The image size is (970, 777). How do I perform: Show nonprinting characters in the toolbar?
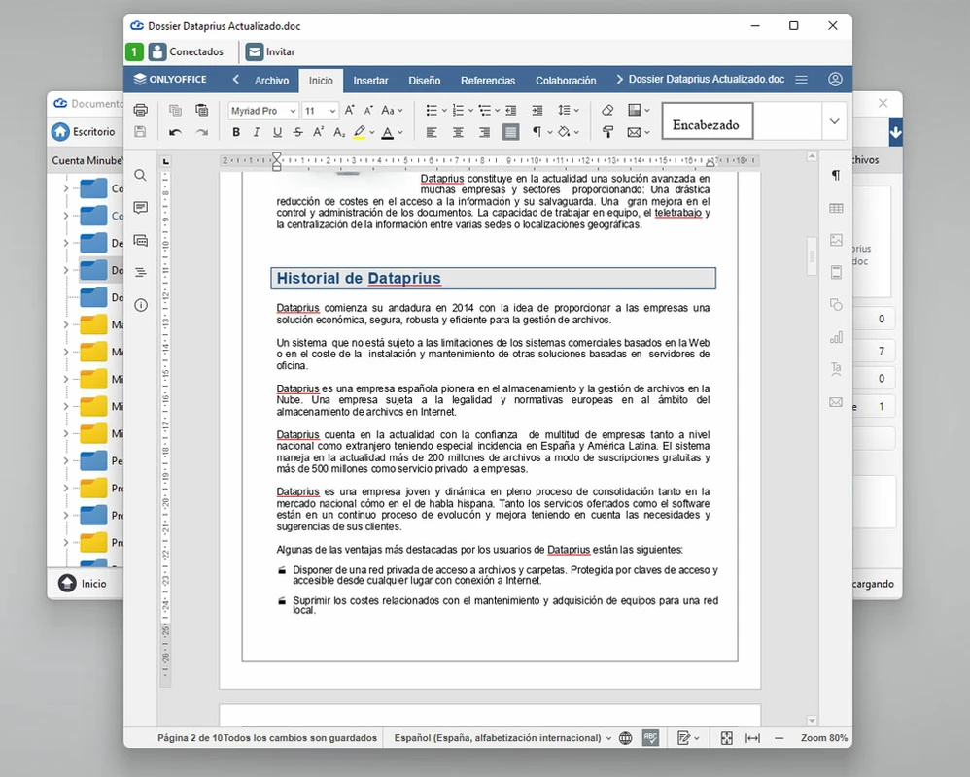tap(537, 132)
